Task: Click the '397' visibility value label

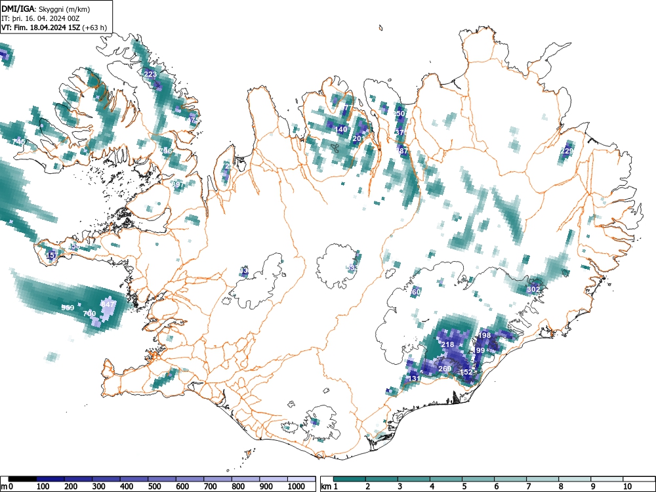Action: (178, 184)
